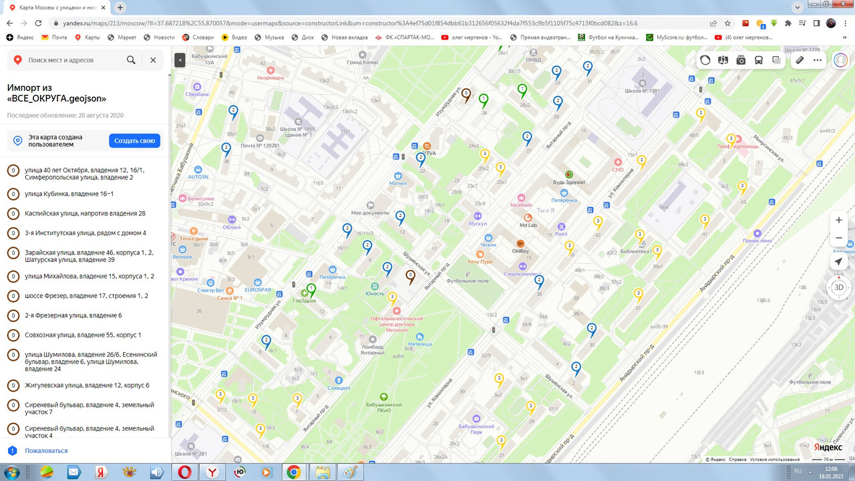Click the "Будь Здоров!" pharmacy marker

pyautogui.click(x=569, y=174)
